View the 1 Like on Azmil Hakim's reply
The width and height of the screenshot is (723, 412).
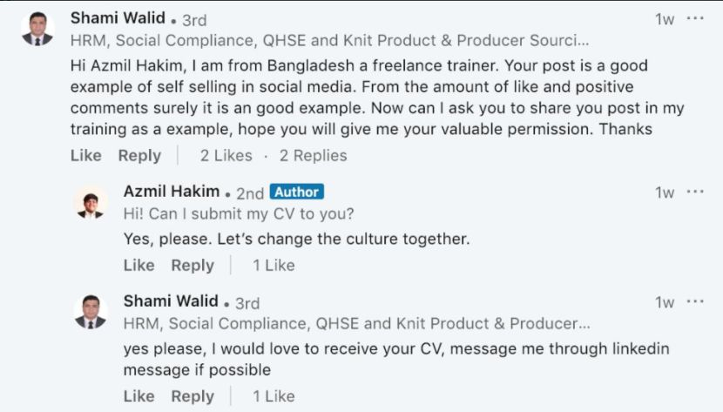pyautogui.click(x=274, y=265)
